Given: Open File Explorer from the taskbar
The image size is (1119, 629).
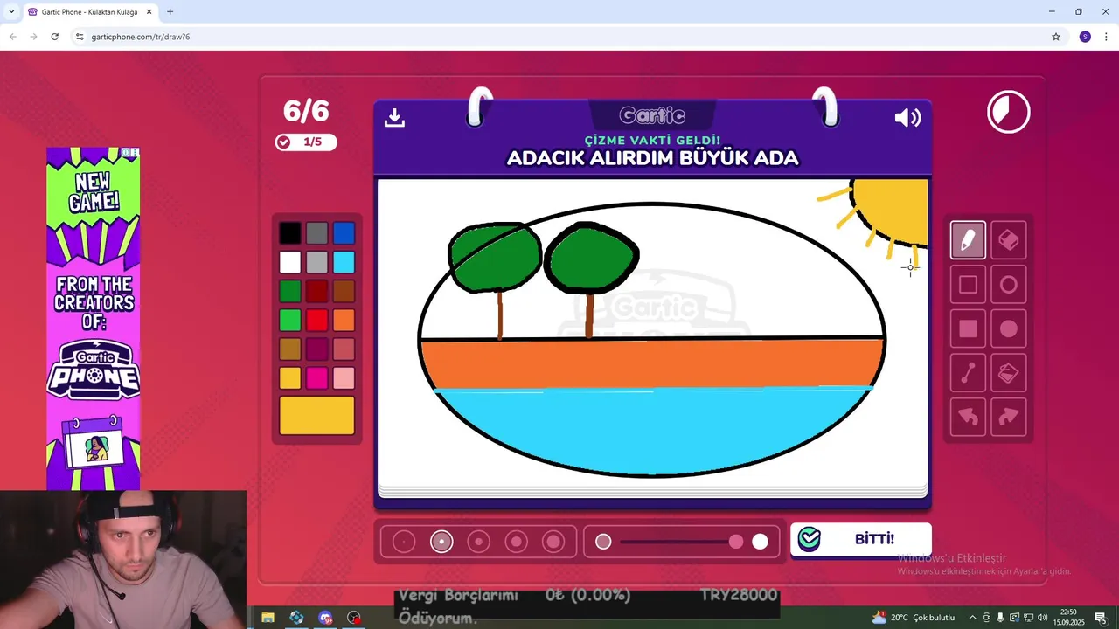Looking at the screenshot, I should tap(268, 618).
